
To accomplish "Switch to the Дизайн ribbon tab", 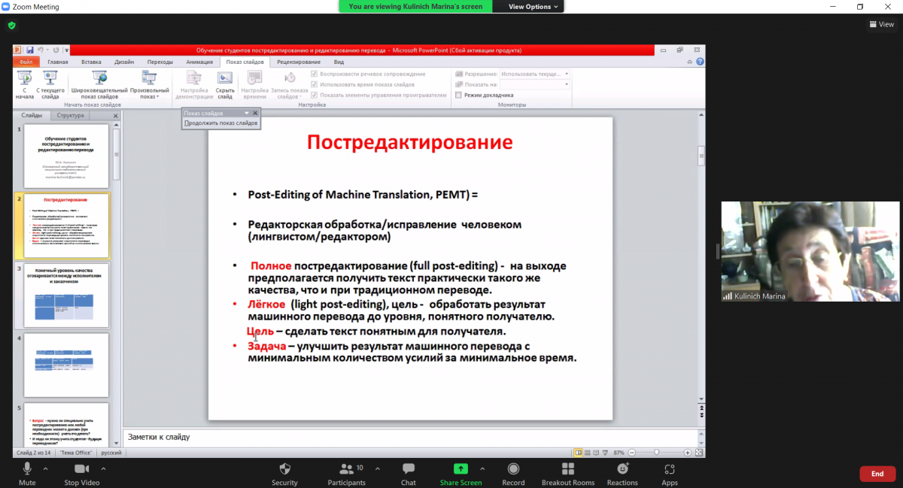I will tap(124, 62).
